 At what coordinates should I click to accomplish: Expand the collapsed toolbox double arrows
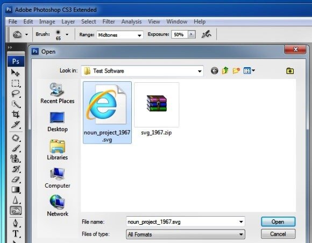coord(10,47)
